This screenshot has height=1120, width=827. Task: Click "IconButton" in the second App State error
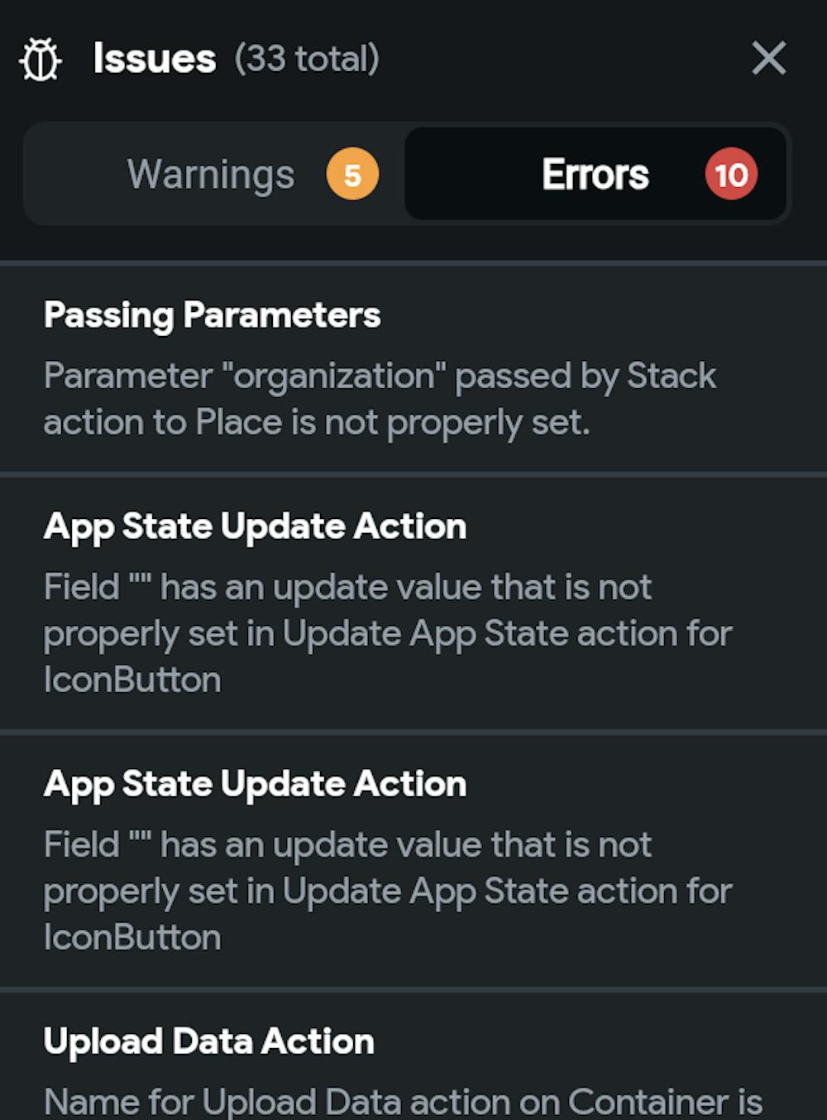pyautogui.click(x=132, y=938)
